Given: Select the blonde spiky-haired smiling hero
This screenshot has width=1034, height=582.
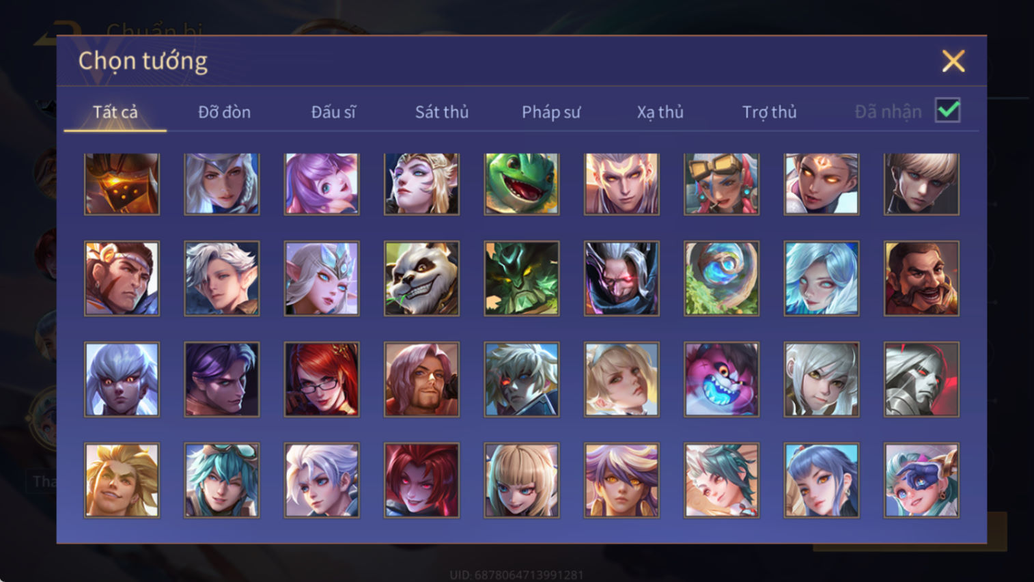Looking at the screenshot, I should (122, 480).
